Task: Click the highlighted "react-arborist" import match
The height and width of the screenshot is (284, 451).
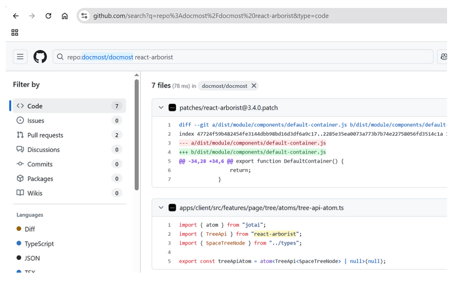Action: (275, 234)
